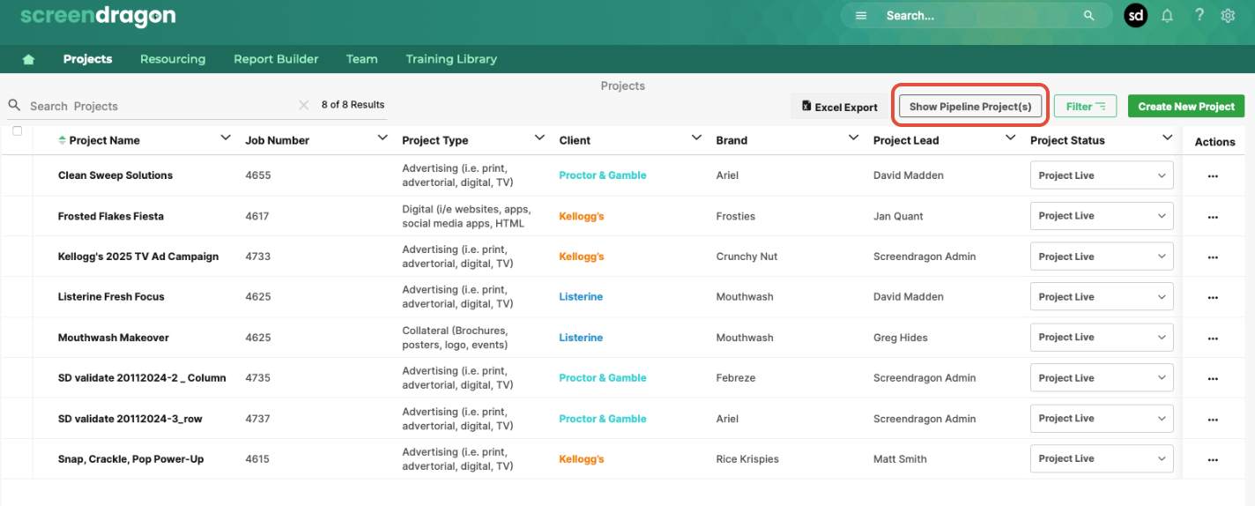The width and height of the screenshot is (1255, 506).
Task: Open status dropdown for Snap, Crackle, Pop Power-Up
Action: (1102, 459)
